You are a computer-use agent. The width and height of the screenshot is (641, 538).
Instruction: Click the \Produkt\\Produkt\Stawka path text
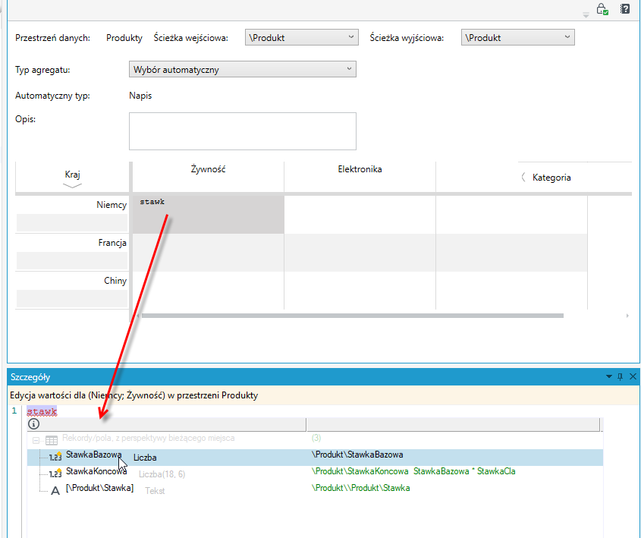coord(360,488)
